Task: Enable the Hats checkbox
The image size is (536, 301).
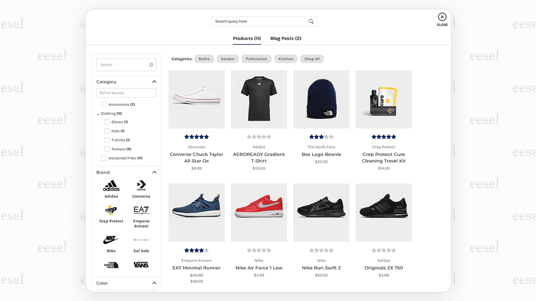Action: coord(107,131)
